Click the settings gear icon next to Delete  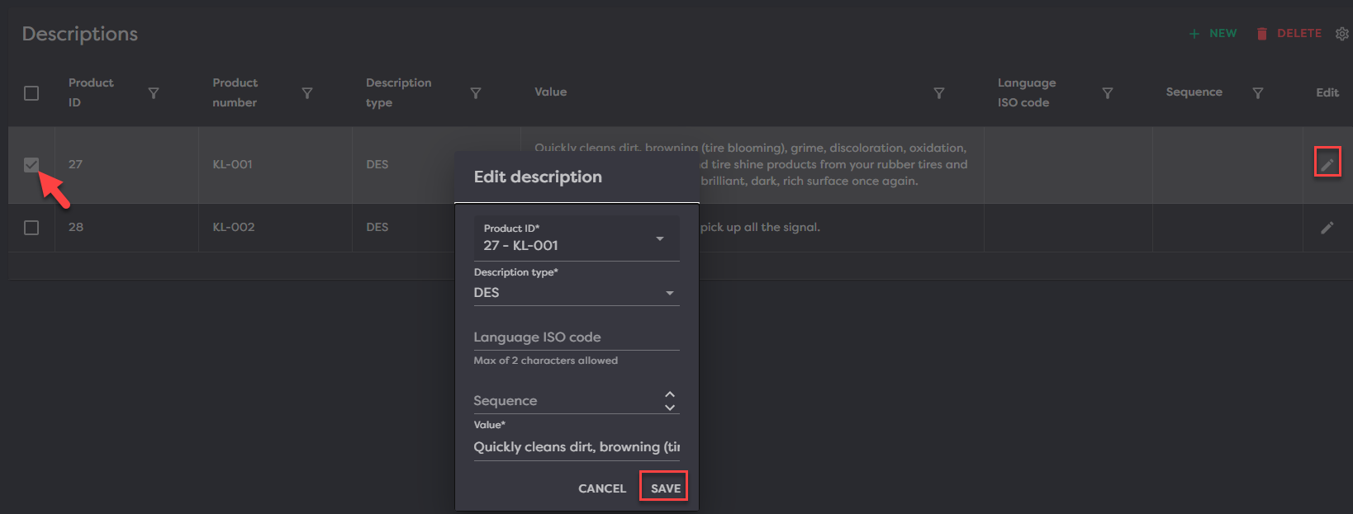click(x=1342, y=34)
